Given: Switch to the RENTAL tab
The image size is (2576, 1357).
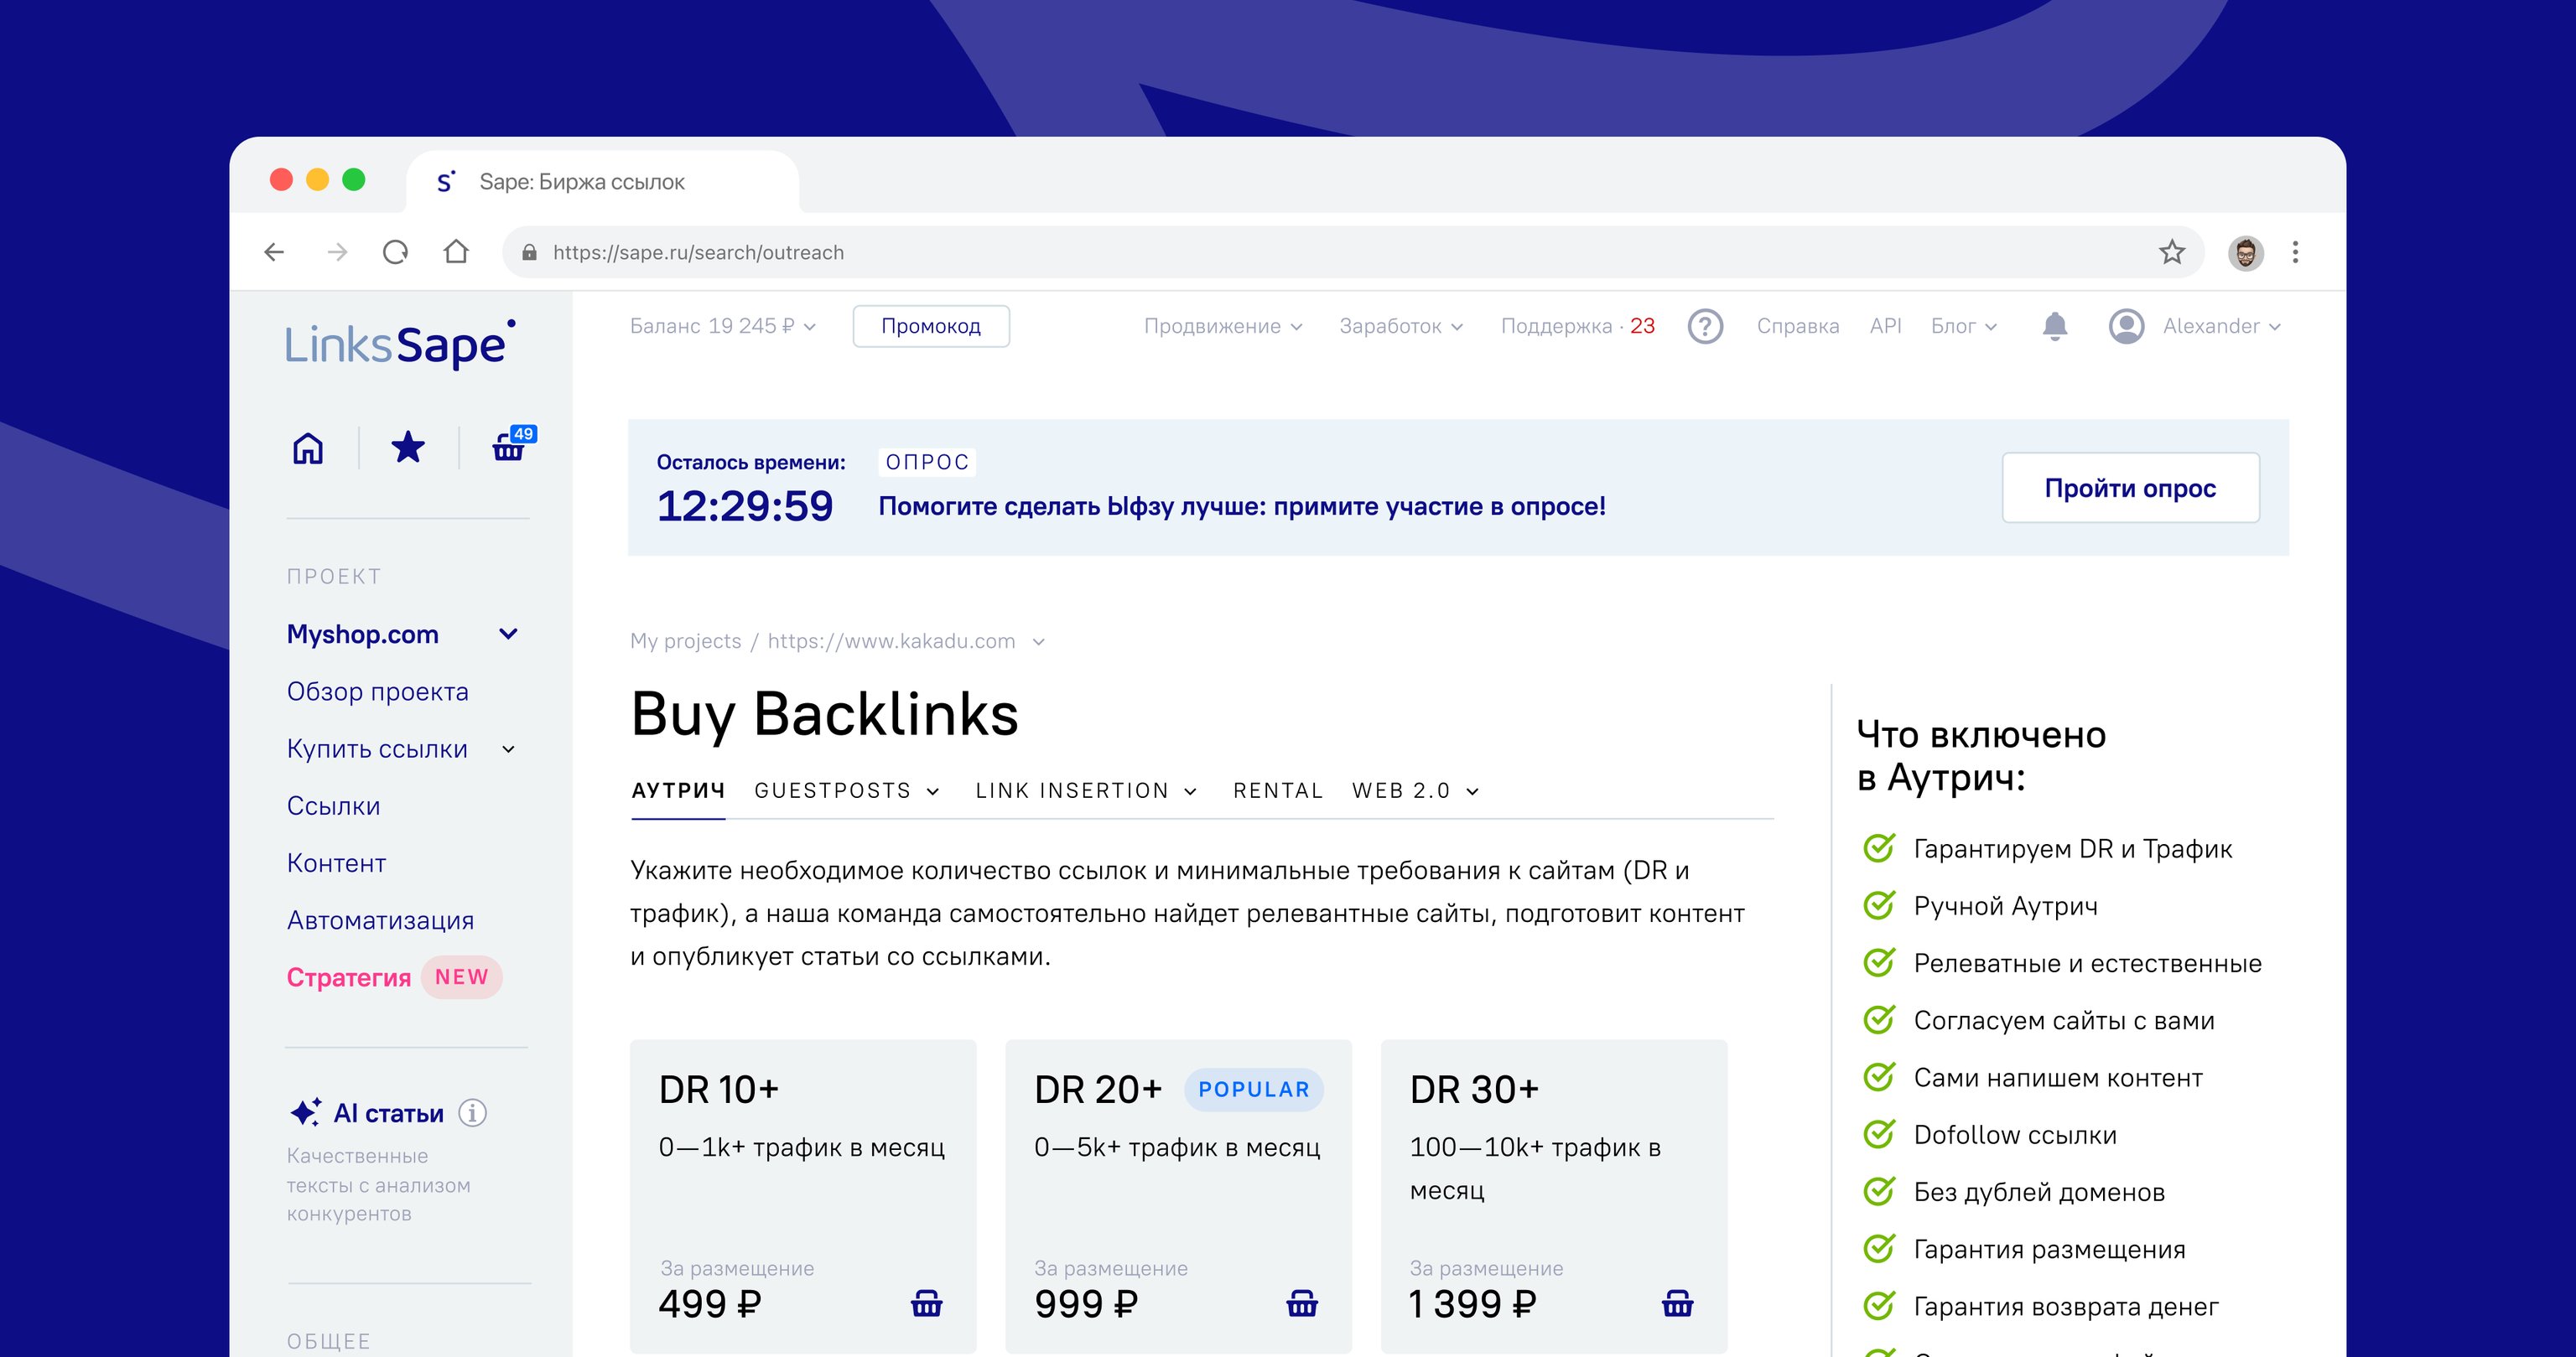Looking at the screenshot, I should (1277, 790).
